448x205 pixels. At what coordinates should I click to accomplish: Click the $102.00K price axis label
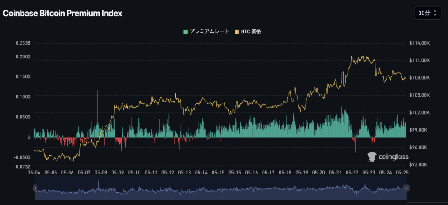(419, 112)
